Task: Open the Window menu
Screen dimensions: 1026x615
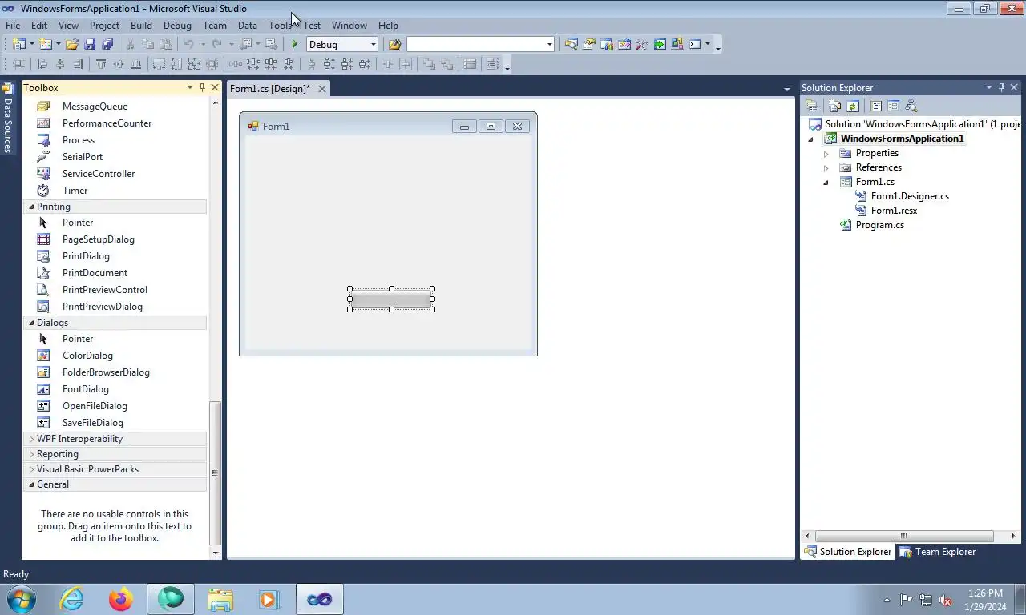Action: pos(349,26)
